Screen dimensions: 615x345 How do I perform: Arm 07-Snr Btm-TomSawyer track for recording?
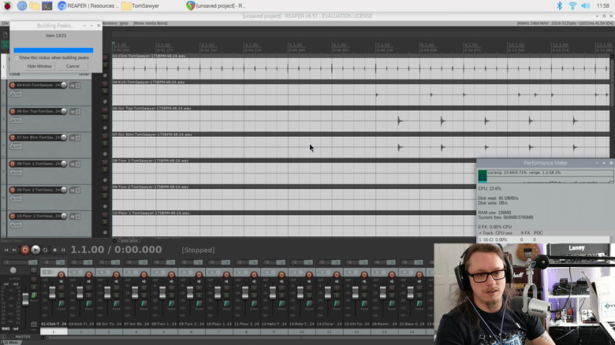click(x=13, y=138)
